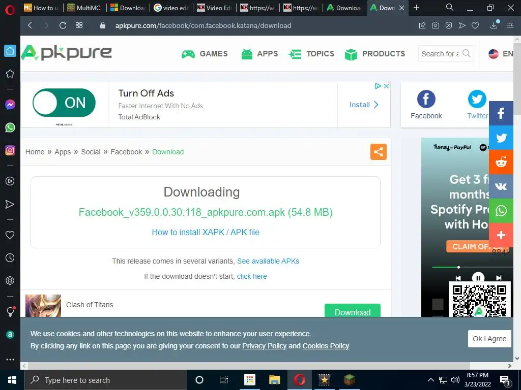Open Windows Start menu

(x=12, y=380)
